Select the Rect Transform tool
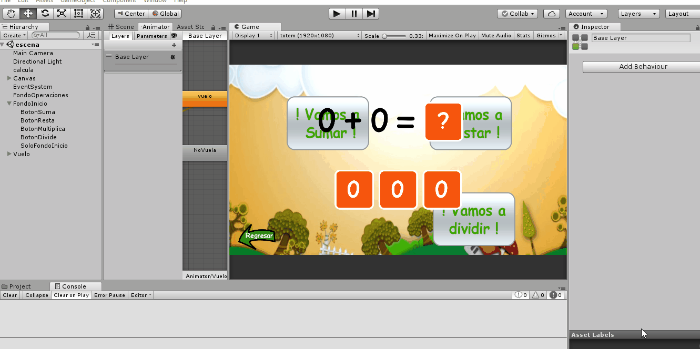700x349 pixels. tap(78, 14)
